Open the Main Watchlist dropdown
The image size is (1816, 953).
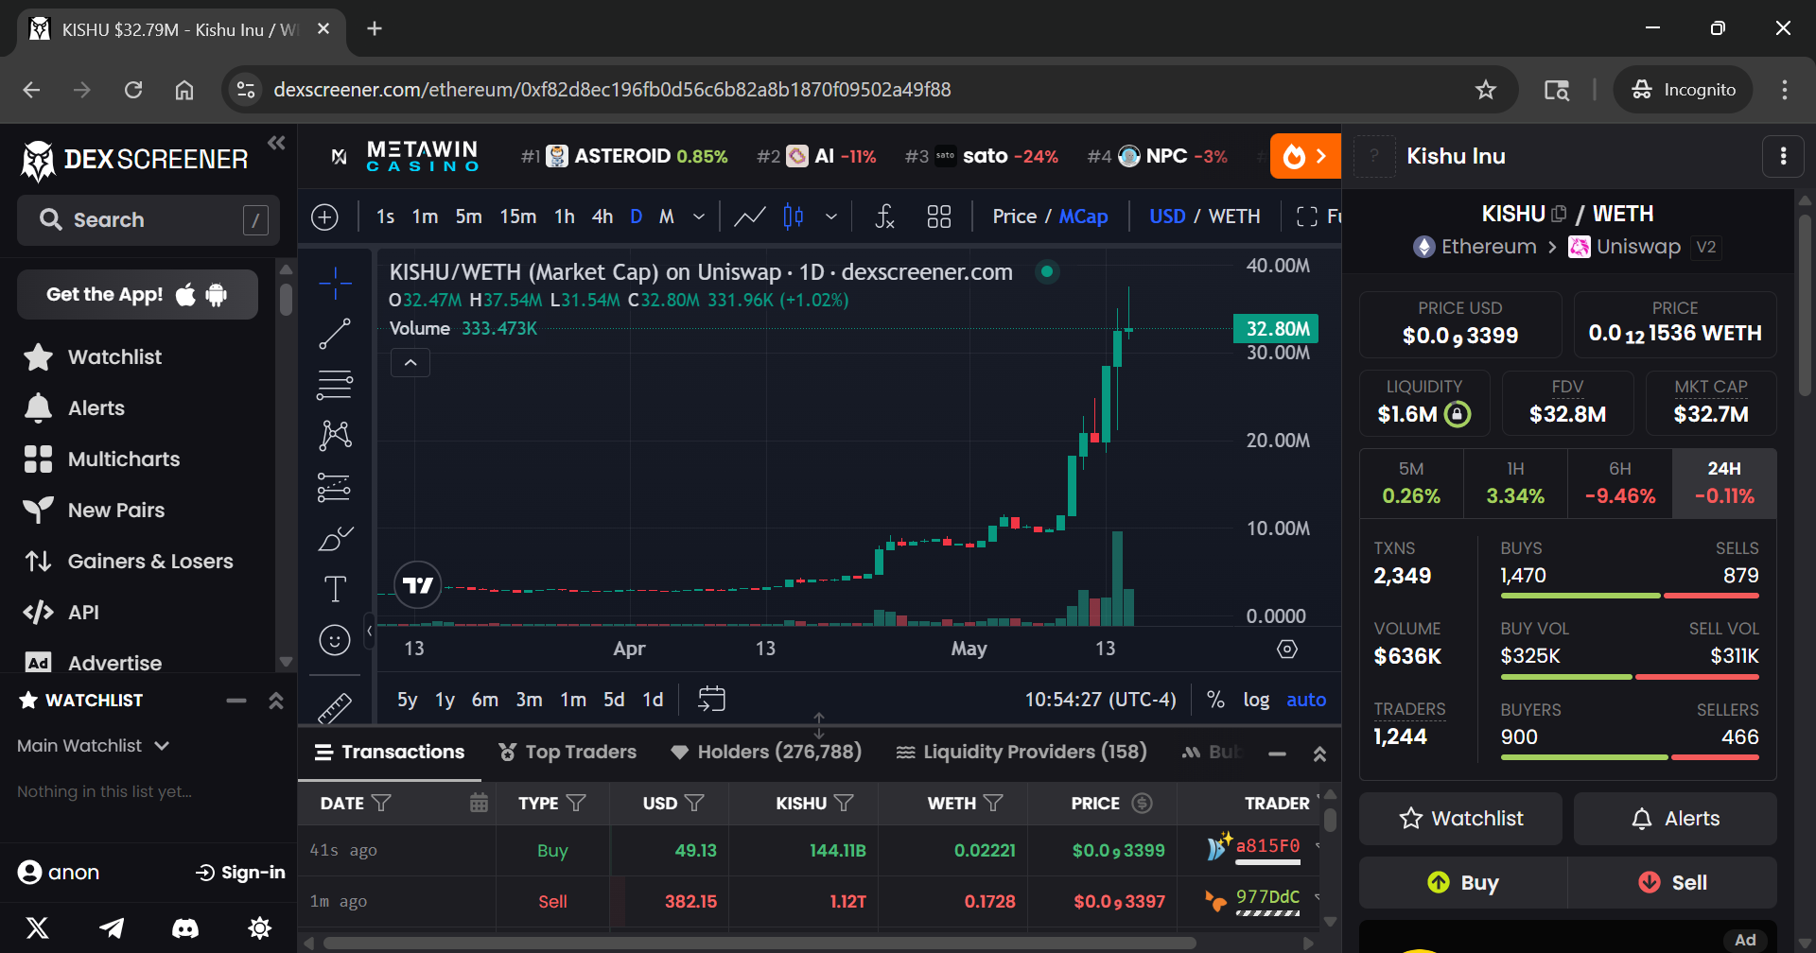click(x=94, y=746)
